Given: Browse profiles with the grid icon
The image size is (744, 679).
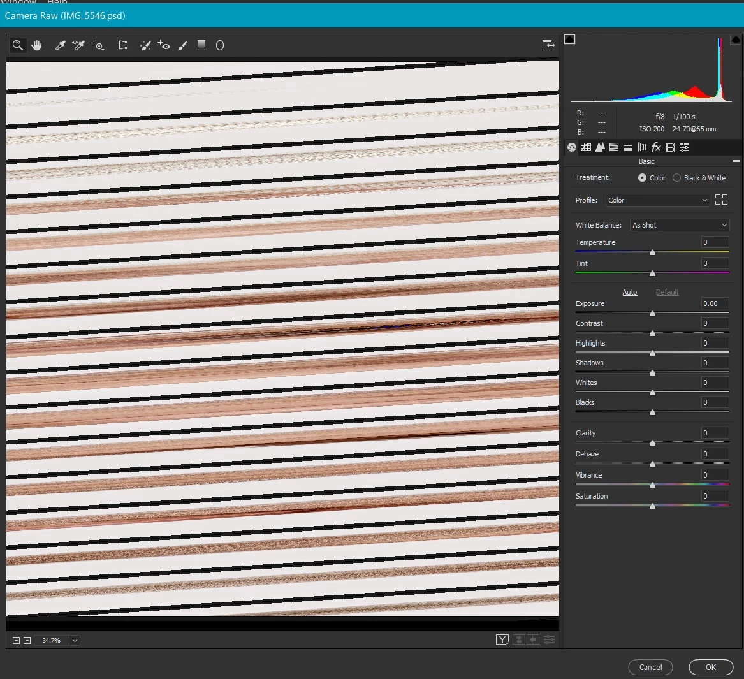Looking at the screenshot, I should point(721,200).
